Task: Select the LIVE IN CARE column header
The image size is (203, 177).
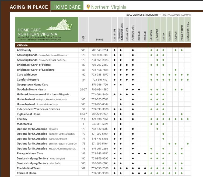Action: 114,34
